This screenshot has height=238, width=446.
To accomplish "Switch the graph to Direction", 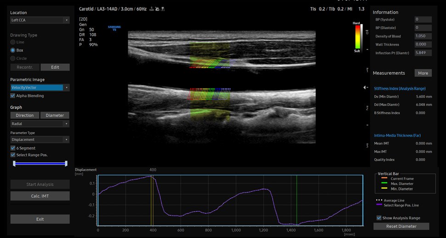I will [25, 115].
